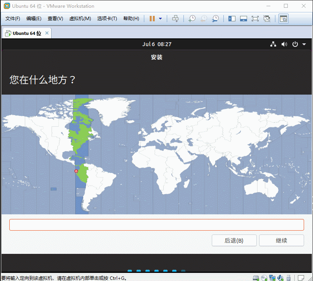Click the 继续 button
The height and width of the screenshot is (281, 313).
coord(281,240)
